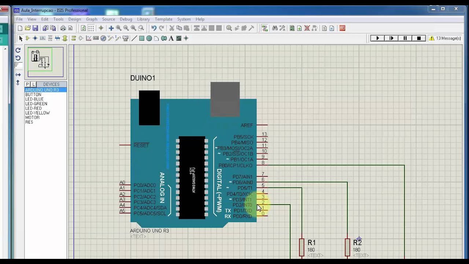Click the Search and Tag binoculars icon
The image size is (469, 264).
pos(275,28)
